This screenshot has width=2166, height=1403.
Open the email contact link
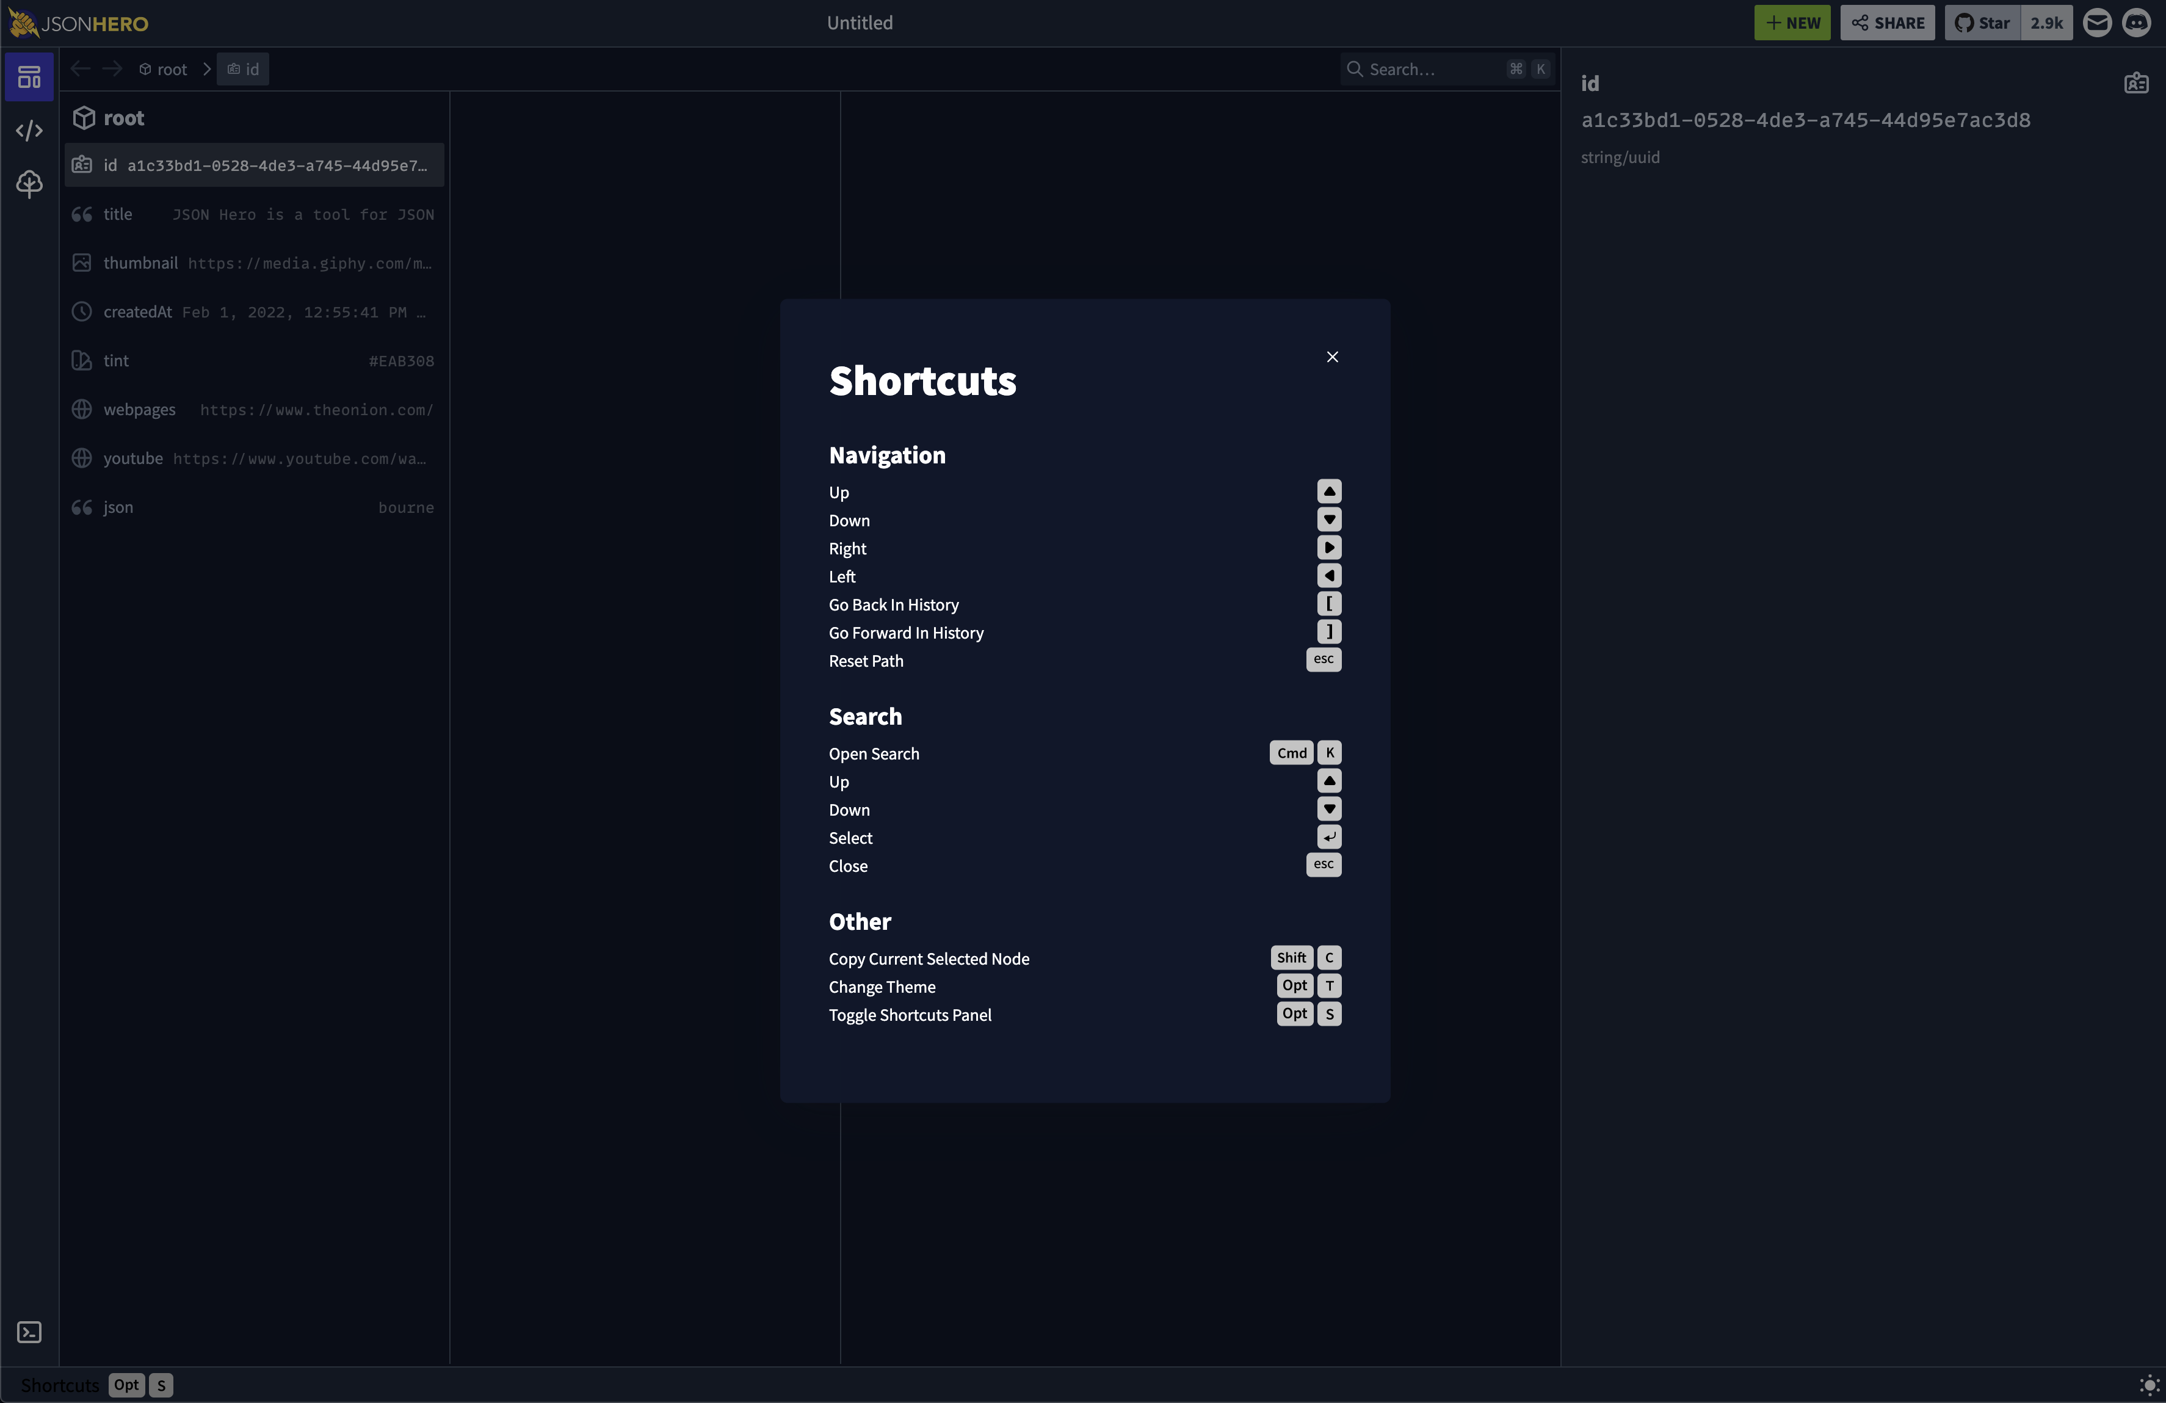(x=2098, y=23)
